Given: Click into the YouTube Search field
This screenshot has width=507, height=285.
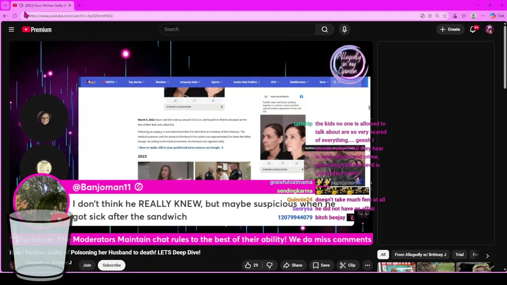Looking at the screenshot, I should (x=238, y=29).
